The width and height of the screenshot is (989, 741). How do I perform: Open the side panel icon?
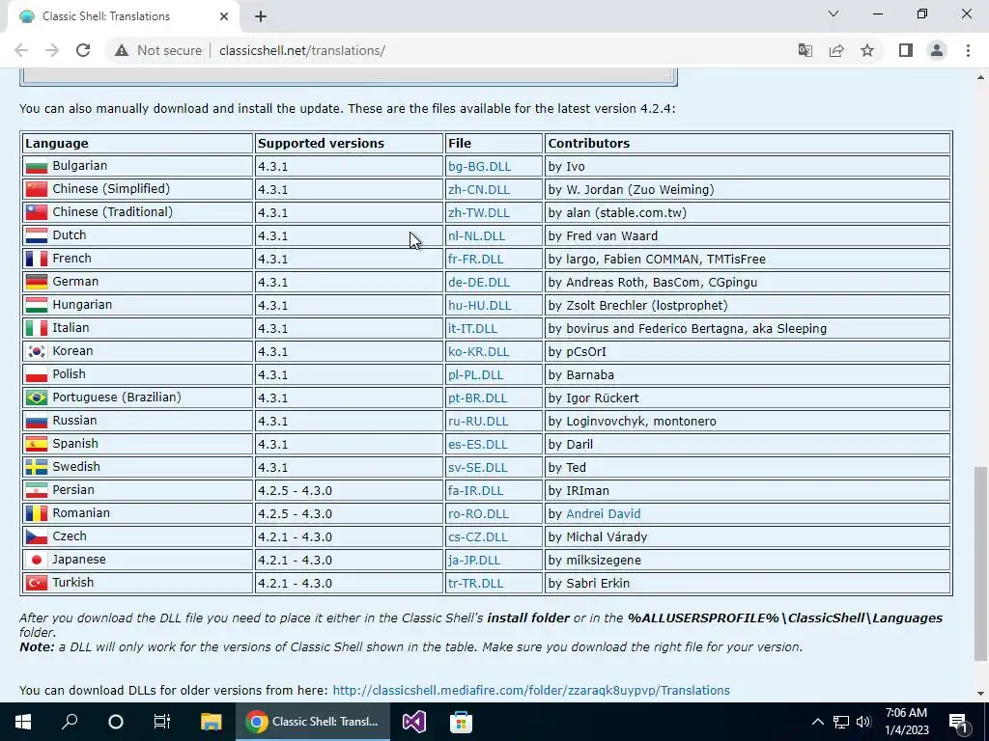coord(906,50)
